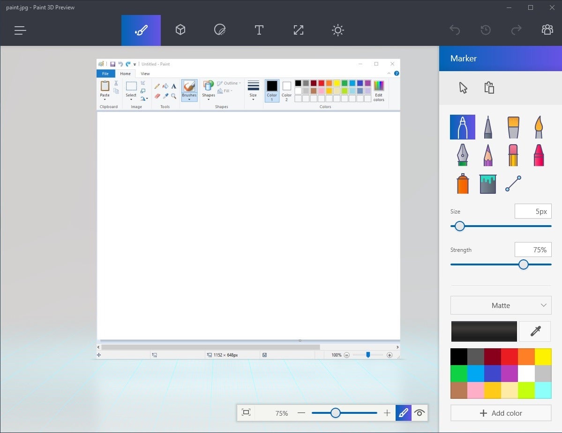Select the Calligraphy pen tool
This screenshot has width=562, height=433.
click(463, 155)
